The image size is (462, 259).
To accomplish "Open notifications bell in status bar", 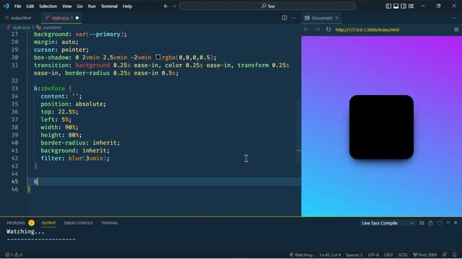I will pyautogui.click(x=454, y=255).
